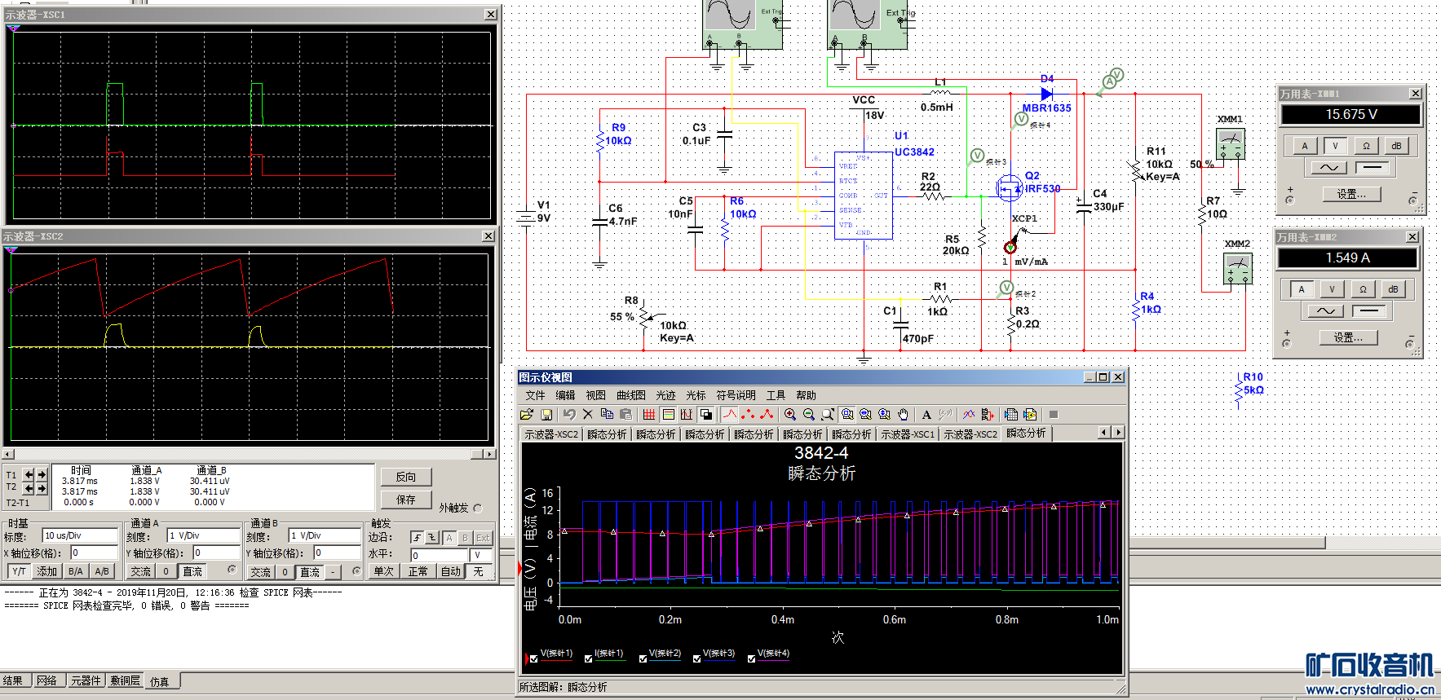Screen dimensions: 1441x700
Task: Click the add text 'A' icon
Action: coord(926,415)
